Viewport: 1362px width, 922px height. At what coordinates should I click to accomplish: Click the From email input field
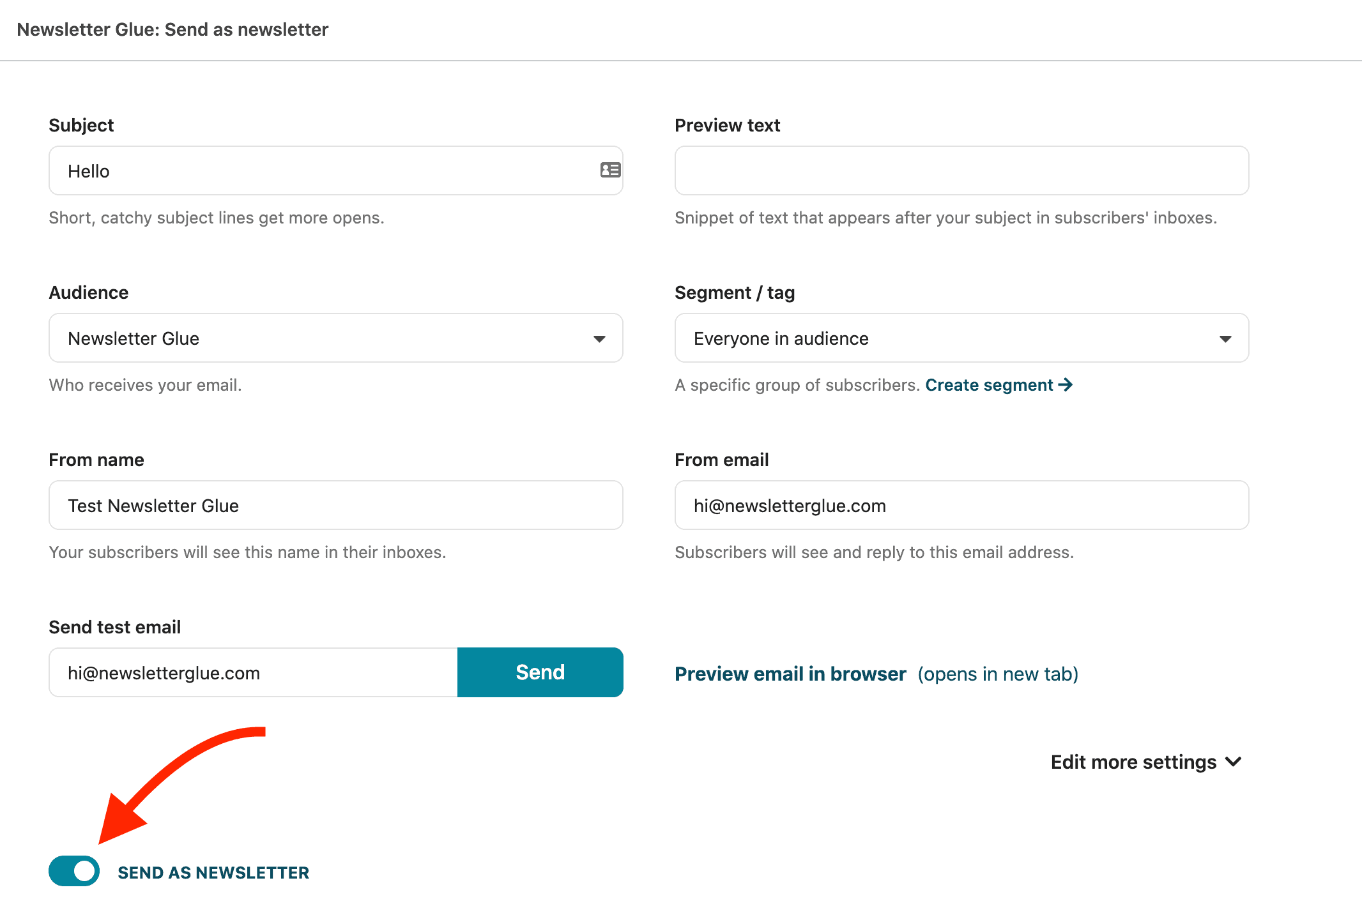(961, 505)
